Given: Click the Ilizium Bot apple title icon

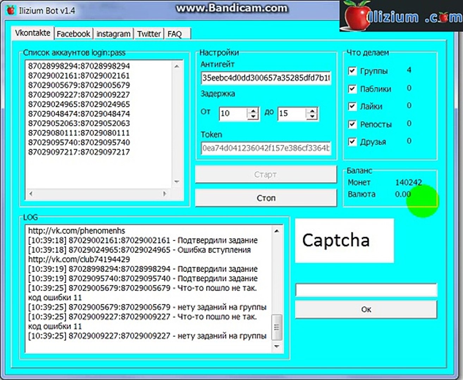Looking at the screenshot, I should pos(11,10).
